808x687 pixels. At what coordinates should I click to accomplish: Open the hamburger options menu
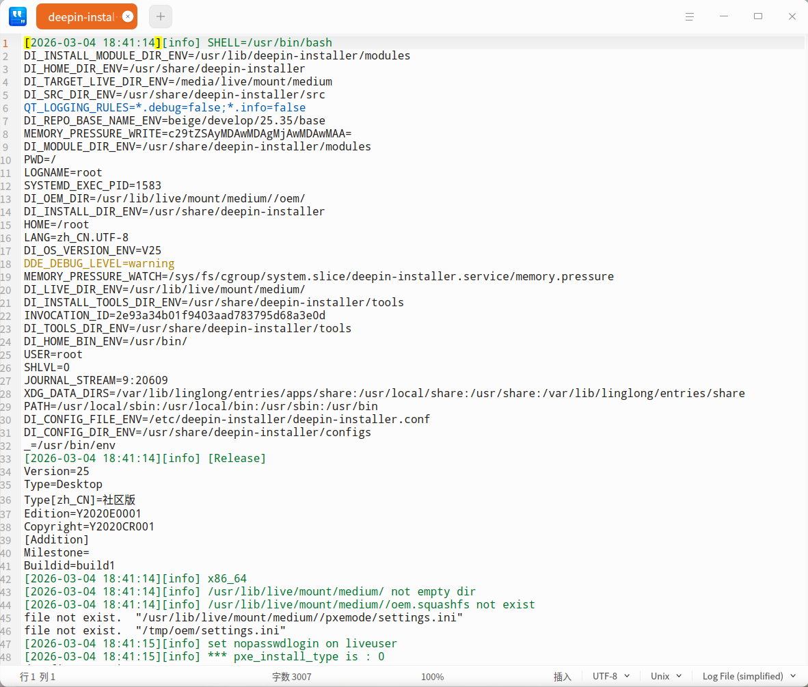[690, 16]
